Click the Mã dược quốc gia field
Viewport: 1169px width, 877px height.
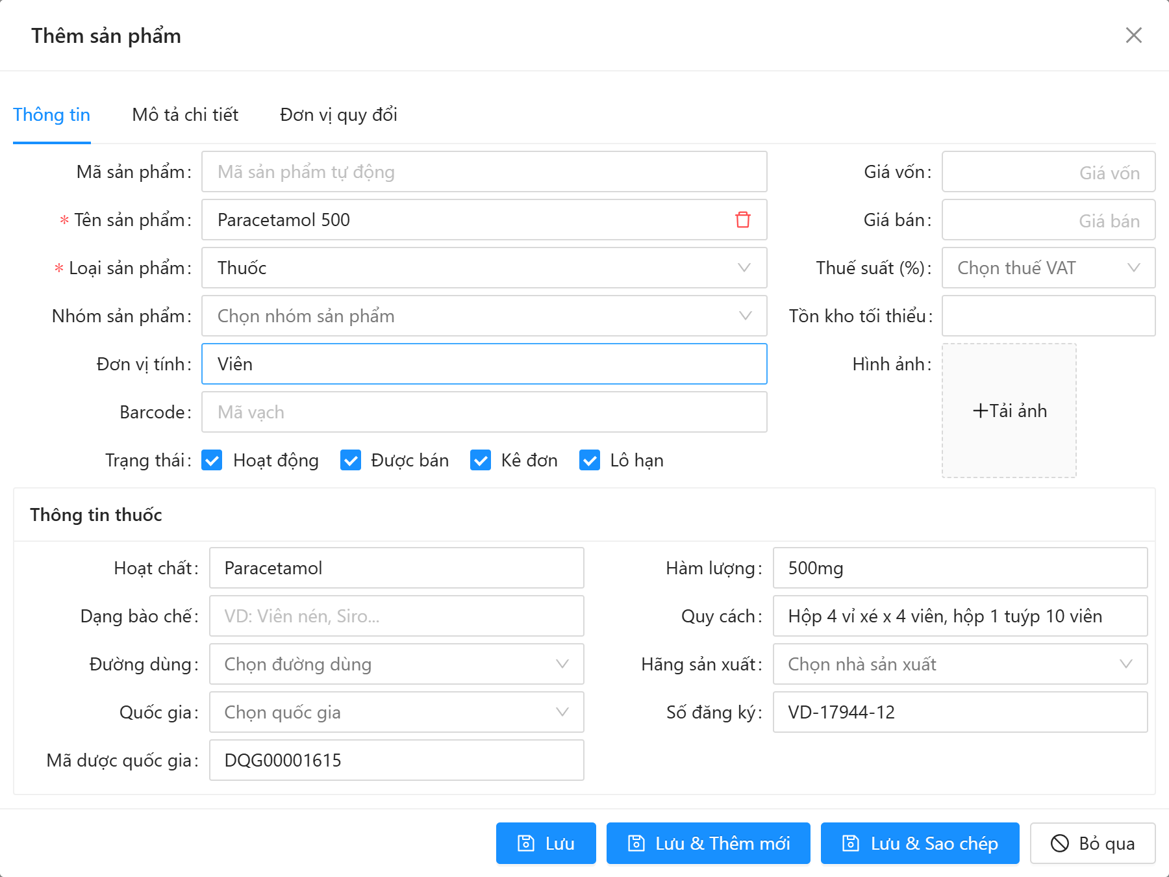(396, 760)
